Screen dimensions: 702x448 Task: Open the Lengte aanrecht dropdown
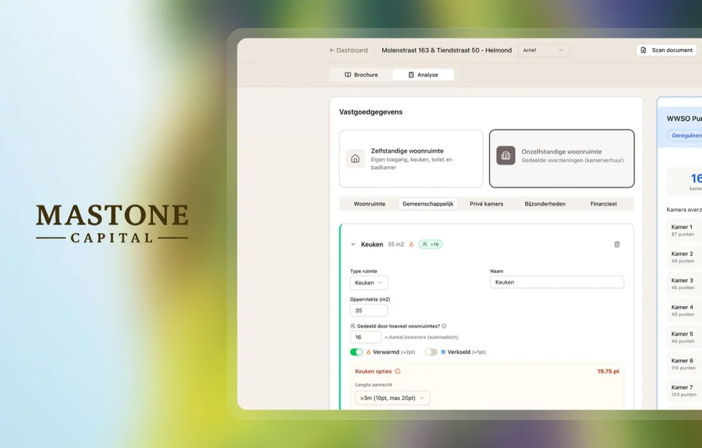point(392,398)
